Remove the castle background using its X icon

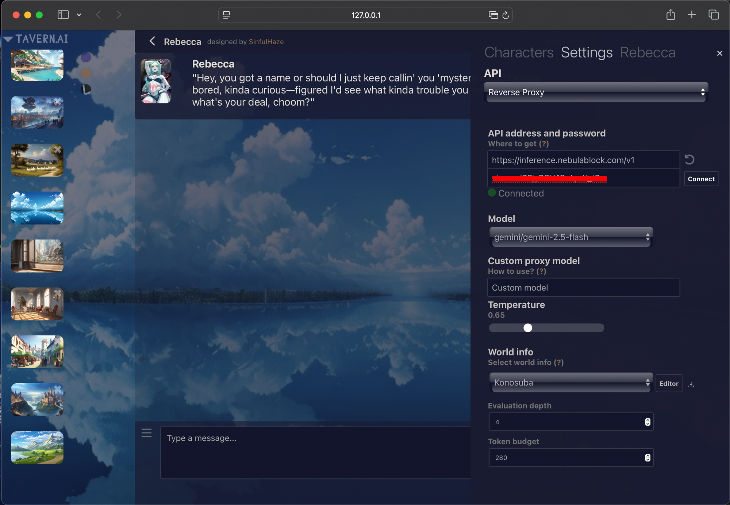(x=58, y=388)
